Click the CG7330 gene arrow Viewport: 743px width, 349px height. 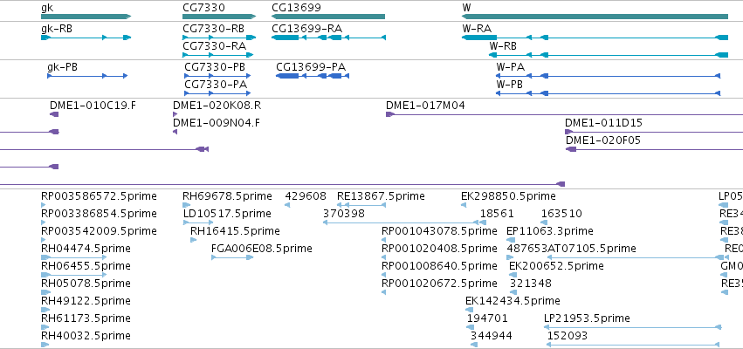point(219,17)
